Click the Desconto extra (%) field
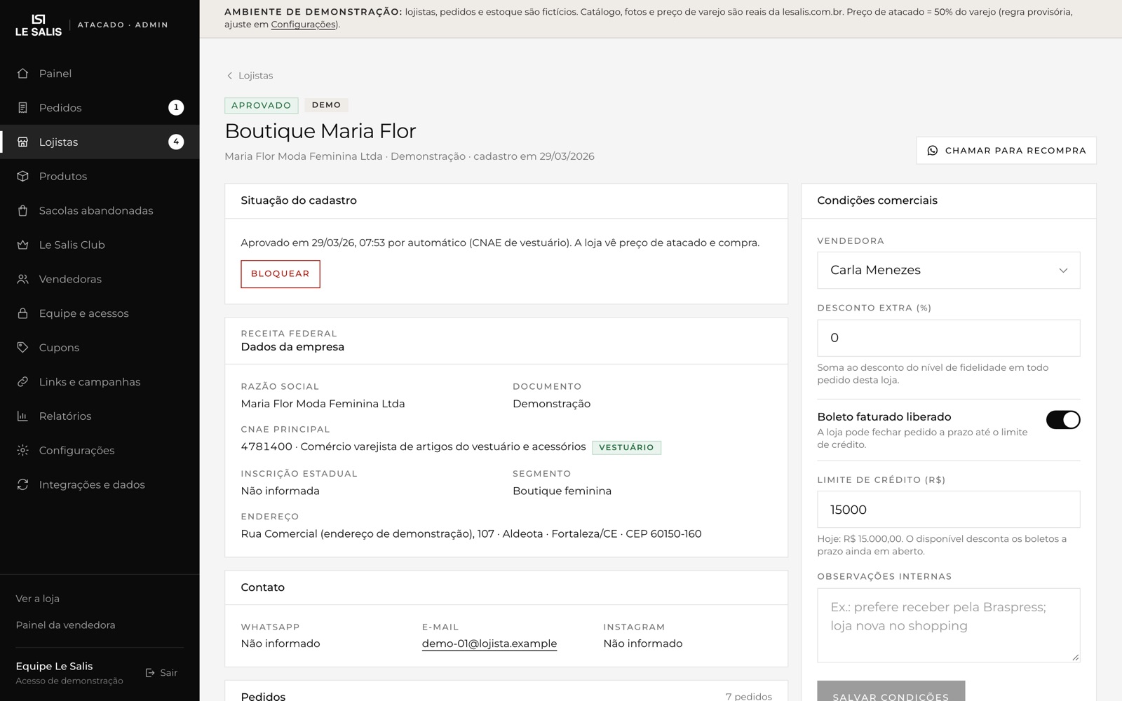 click(948, 338)
